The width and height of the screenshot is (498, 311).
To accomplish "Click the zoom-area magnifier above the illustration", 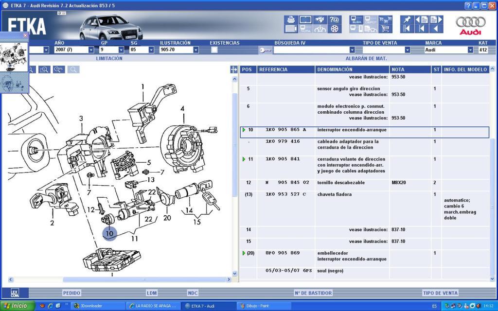I will pos(44,69).
